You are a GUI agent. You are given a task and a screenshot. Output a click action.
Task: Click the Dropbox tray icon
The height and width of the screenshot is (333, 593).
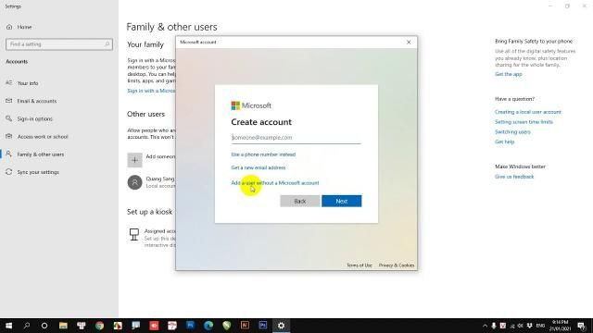[529, 326]
